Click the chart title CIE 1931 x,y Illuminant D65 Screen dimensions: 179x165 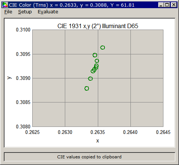pos(98,26)
